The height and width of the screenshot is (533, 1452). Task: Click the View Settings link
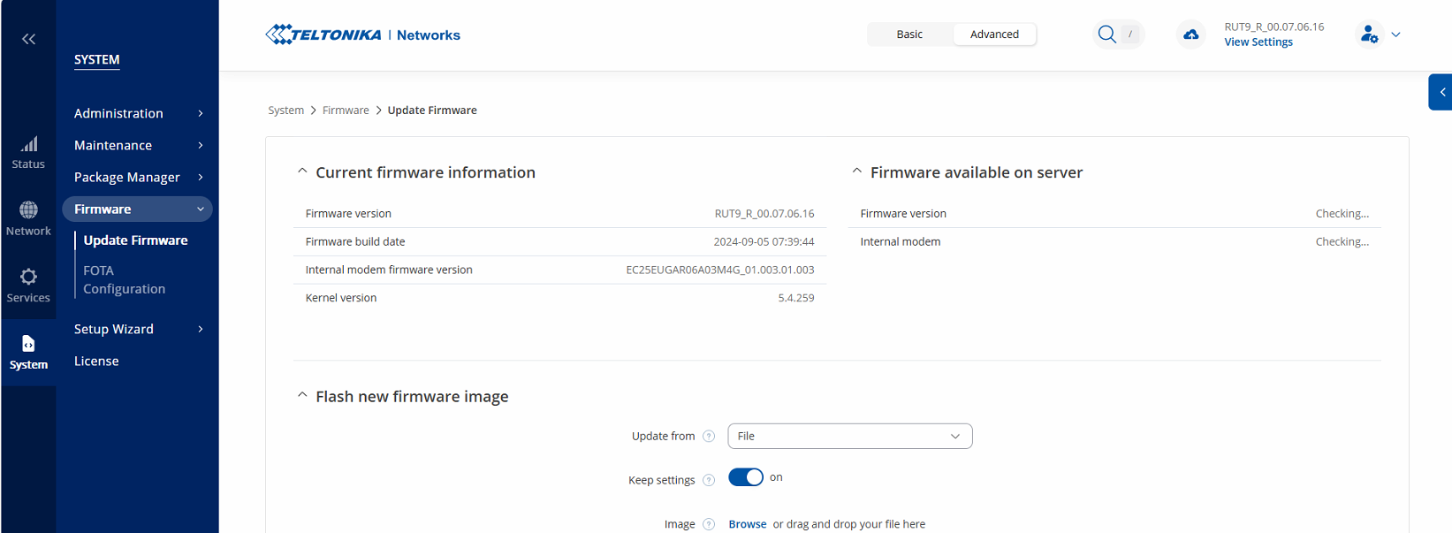click(1258, 42)
